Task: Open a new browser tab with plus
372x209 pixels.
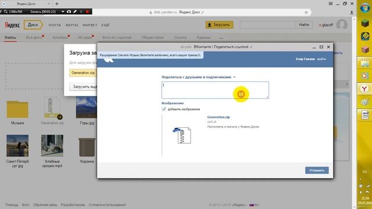Action: click(x=57, y=4)
